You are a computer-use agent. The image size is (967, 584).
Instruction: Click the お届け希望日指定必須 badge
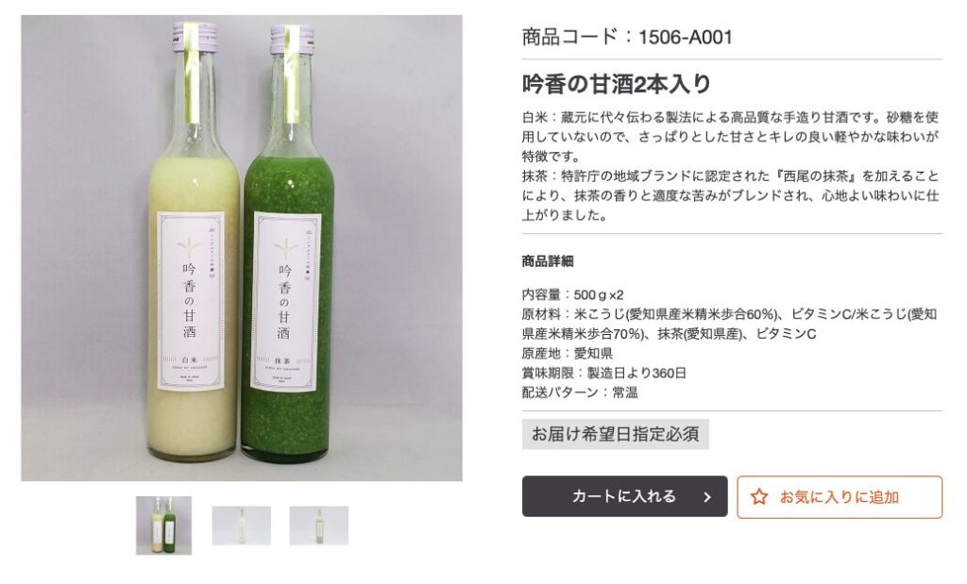[x=616, y=434]
